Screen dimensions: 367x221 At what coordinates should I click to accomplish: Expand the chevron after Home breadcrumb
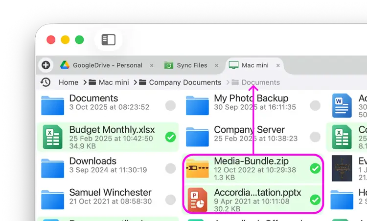click(x=85, y=82)
